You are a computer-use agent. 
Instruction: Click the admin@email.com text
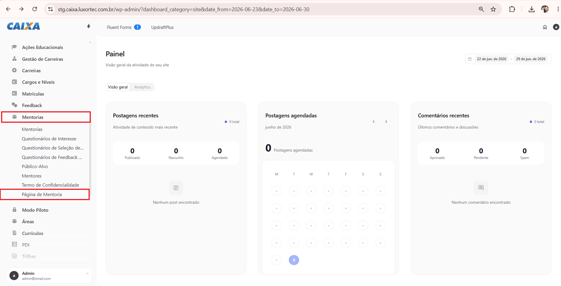point(36,279)
